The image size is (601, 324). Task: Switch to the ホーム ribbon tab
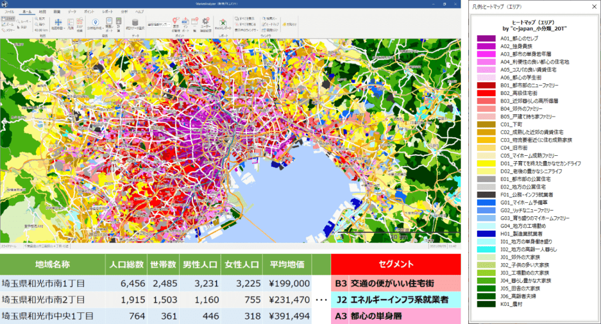27,12
